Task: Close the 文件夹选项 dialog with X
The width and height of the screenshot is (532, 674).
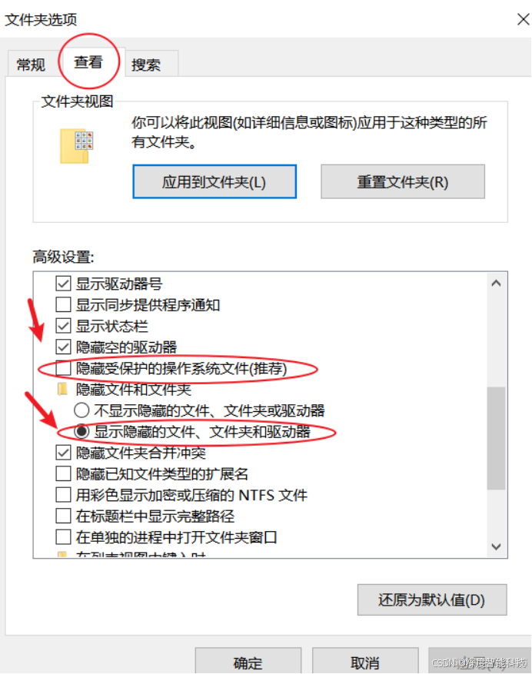Action: click(x=523, y=19)
